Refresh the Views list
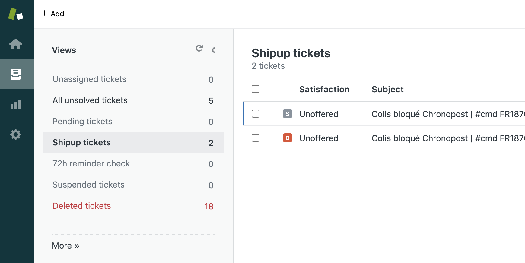The image size is (525, 263). 199,48
